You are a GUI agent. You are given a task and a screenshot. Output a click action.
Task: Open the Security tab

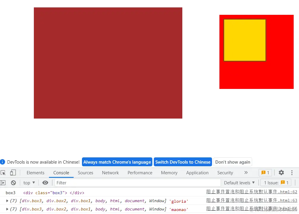click(225, 173)
